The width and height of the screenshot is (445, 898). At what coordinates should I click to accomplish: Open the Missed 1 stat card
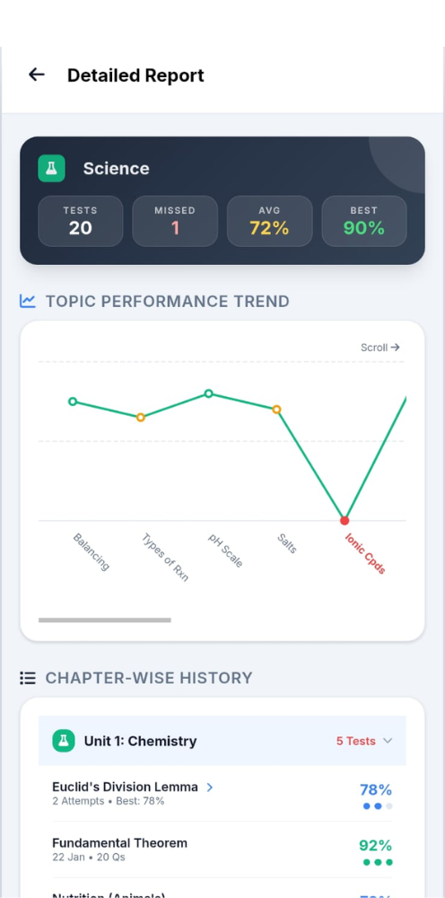pos(175,221)
